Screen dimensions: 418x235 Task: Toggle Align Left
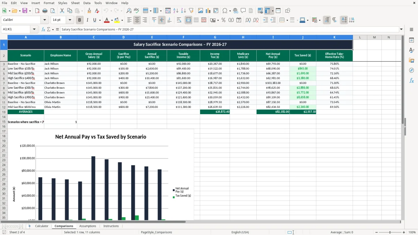[x=129, y=20]
